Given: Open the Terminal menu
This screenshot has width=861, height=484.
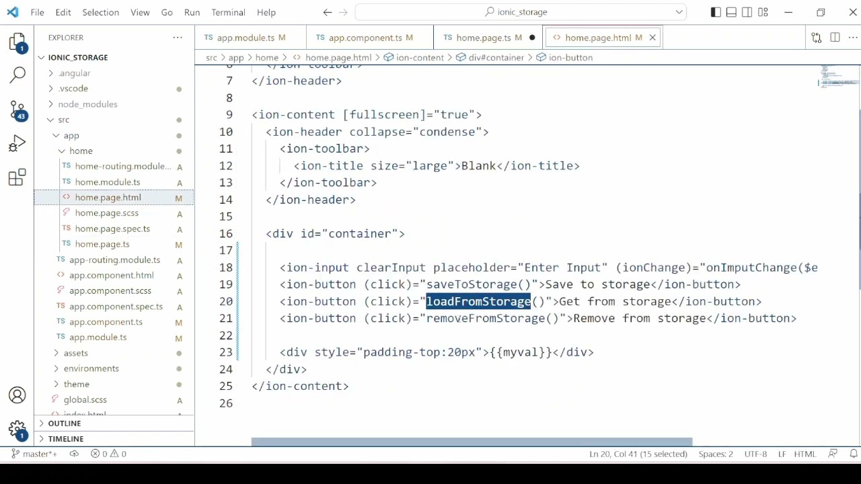Looking at the screenshot, I should (228, 12).
